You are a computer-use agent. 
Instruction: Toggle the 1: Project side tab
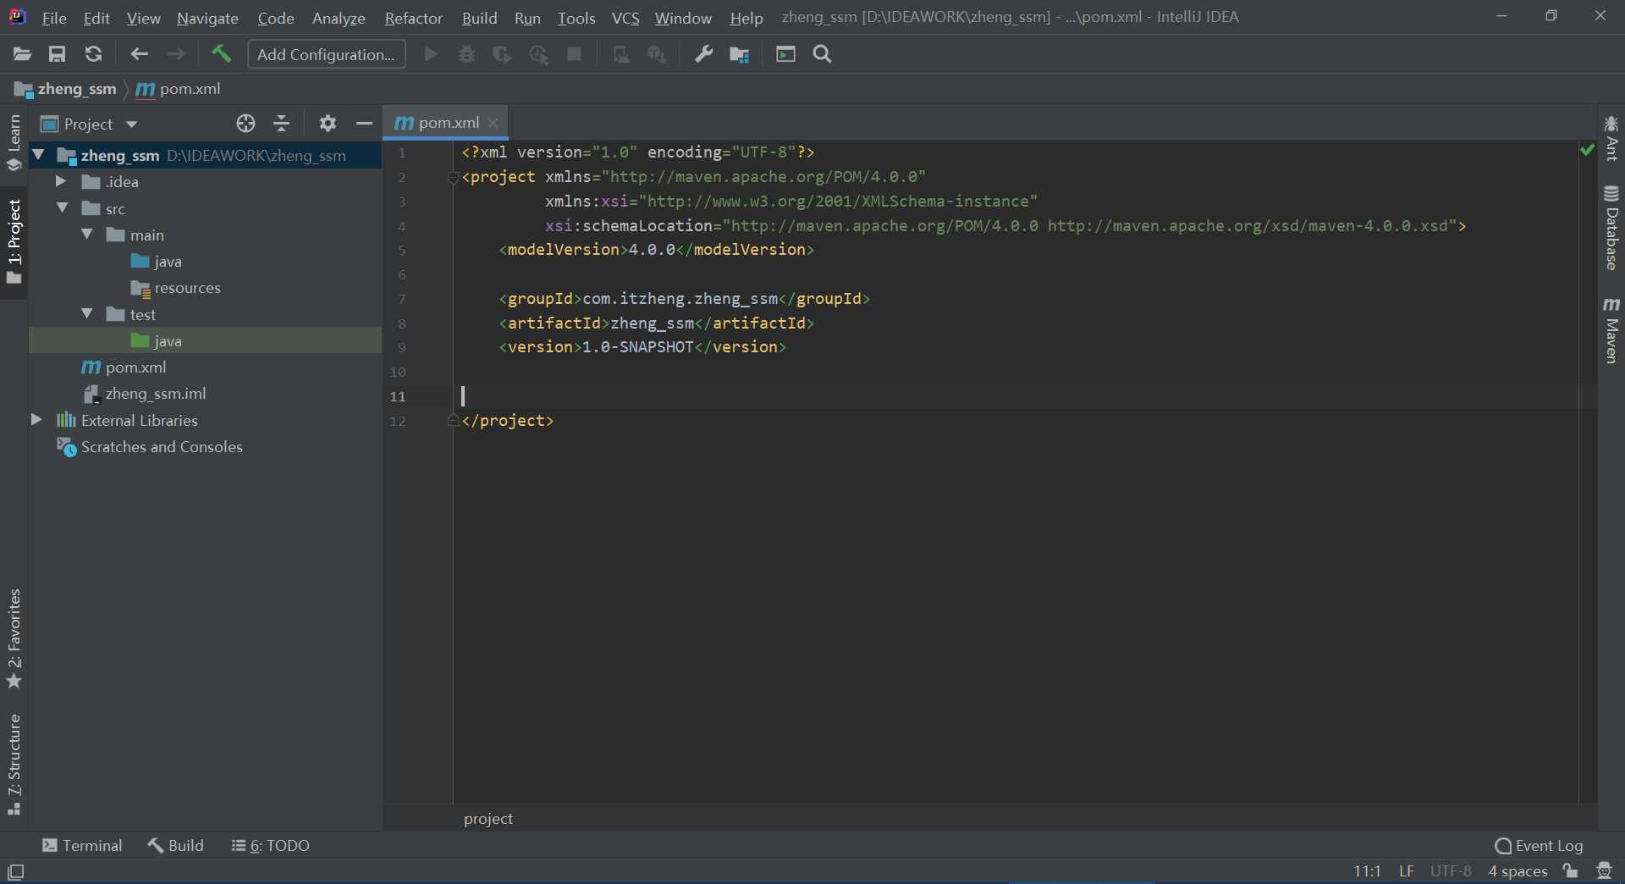[x=14, y=242]
